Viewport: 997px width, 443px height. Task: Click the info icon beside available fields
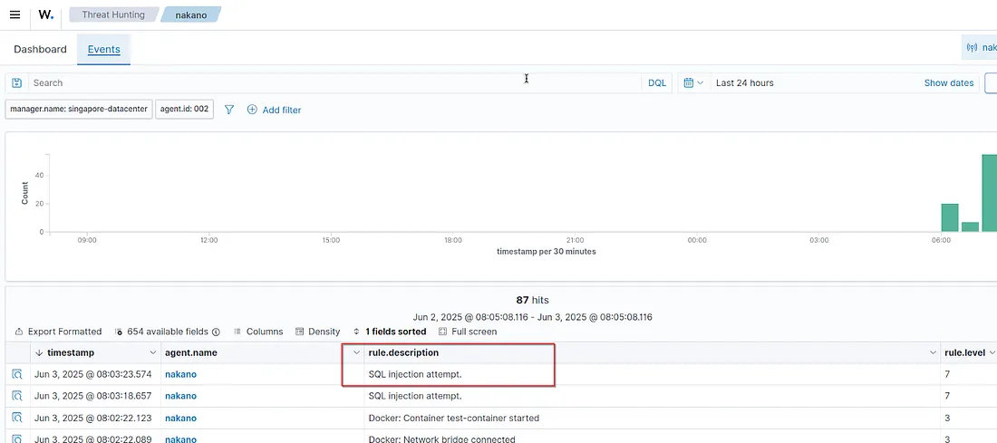(119, 332)
